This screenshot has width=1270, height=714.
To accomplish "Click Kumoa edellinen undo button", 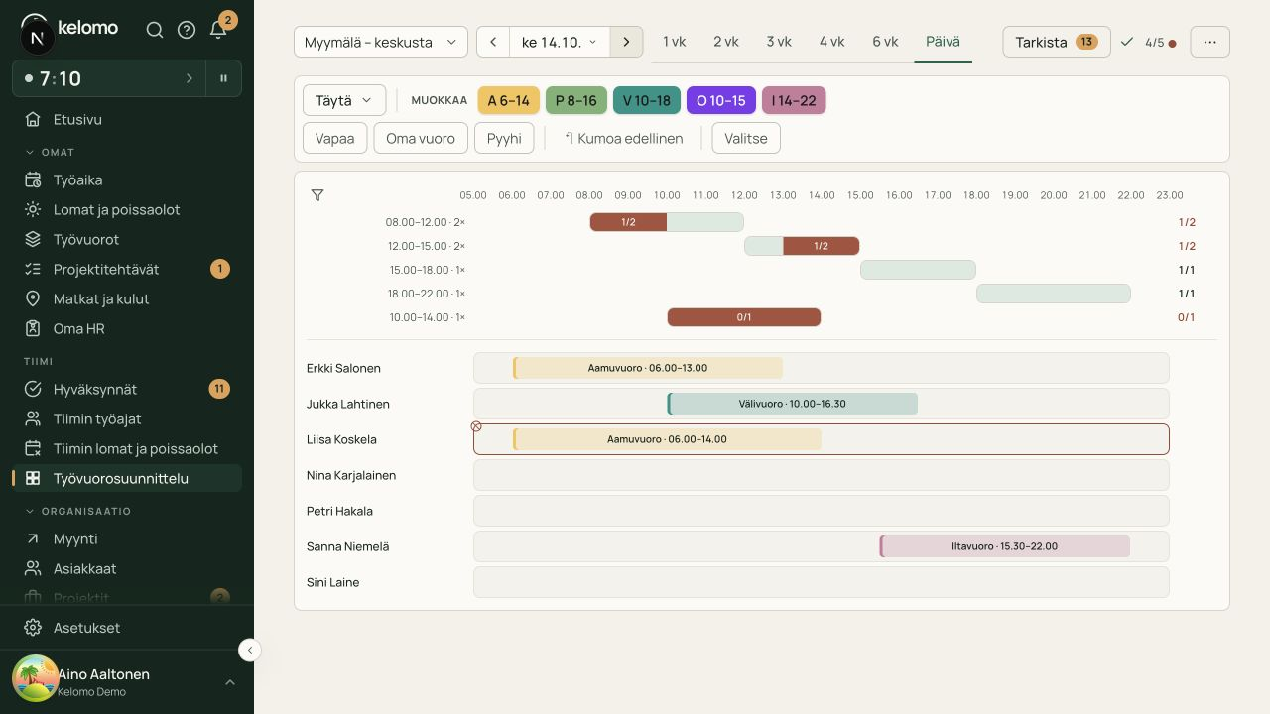I will click(624, 138).
